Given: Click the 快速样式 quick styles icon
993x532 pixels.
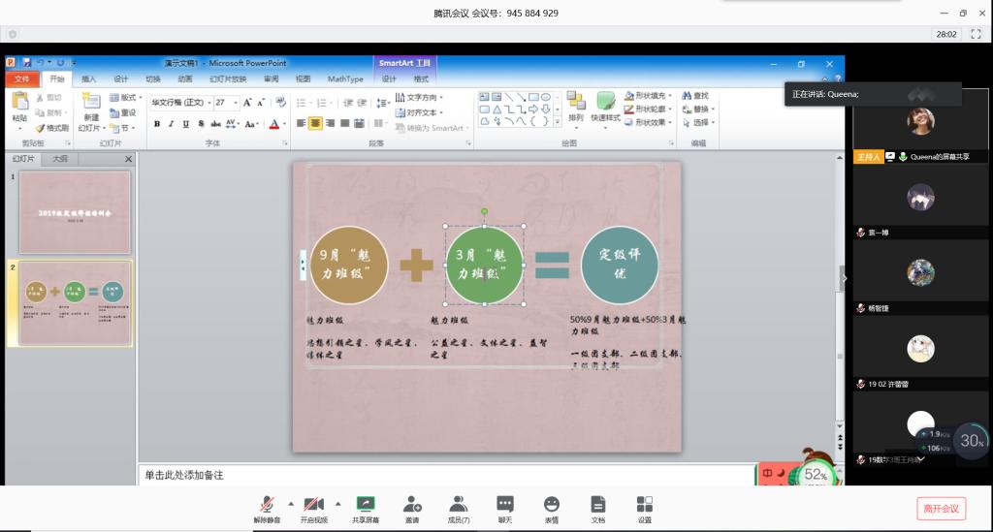Looking at the screenshot, I should pos(605,107).
